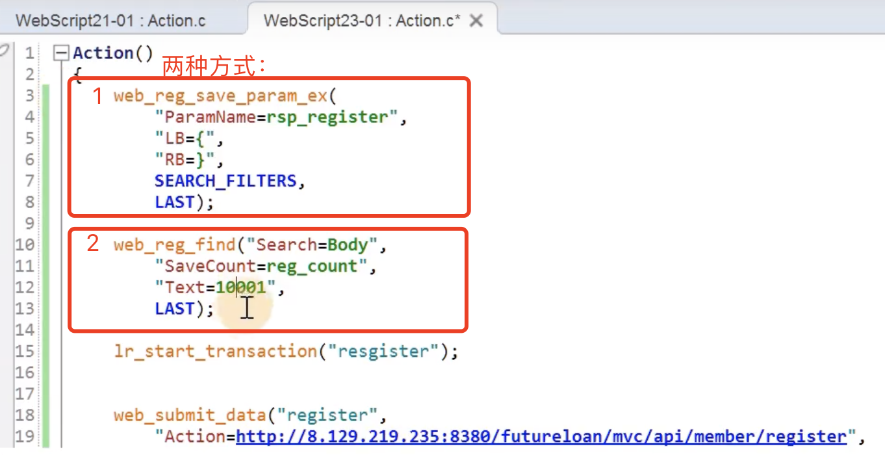Open the futureloan member register URL link
This screenshot has height=455, width=885.
point(542,436)
